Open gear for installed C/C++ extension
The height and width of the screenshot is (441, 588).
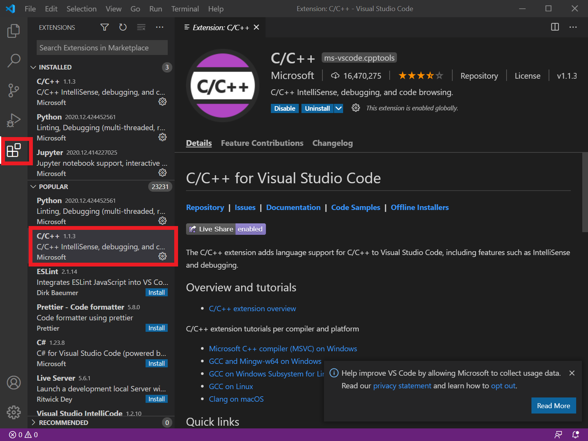(x=162, y=102)
